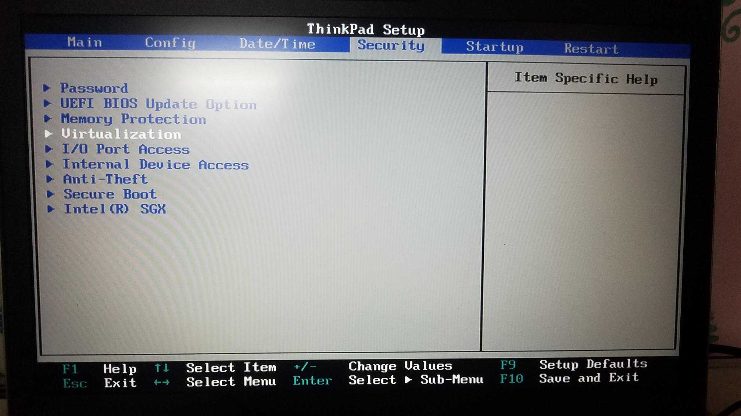Navigate to the Security tab

coord(389,46)
